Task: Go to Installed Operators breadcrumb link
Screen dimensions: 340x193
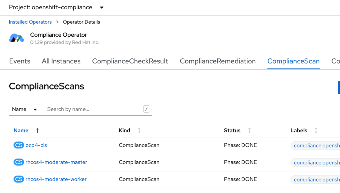Action: coord(30,22)
